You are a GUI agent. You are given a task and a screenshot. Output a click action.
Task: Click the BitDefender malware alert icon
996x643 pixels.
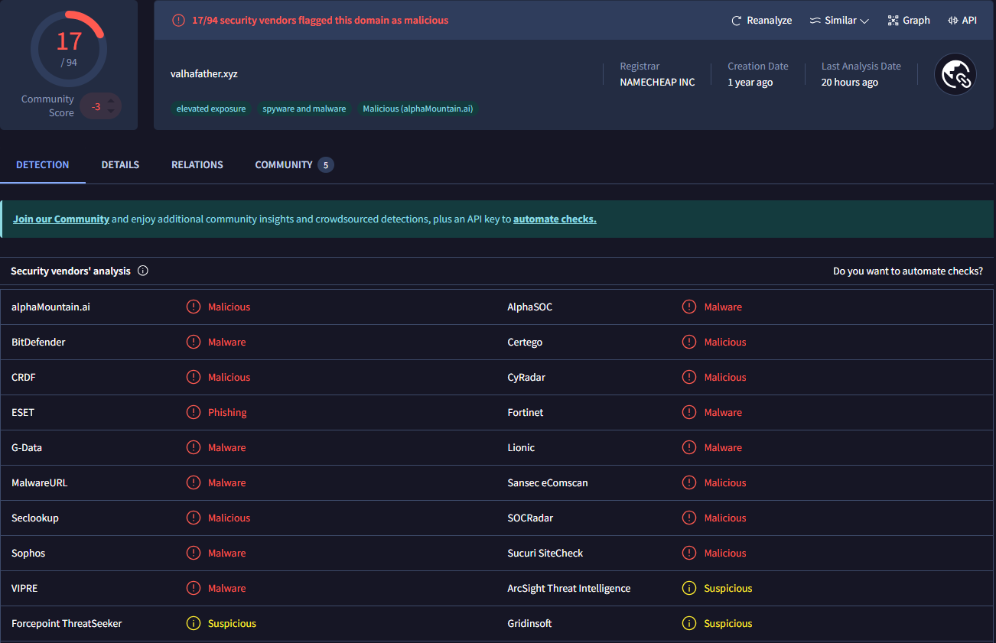(x=194, y=342)
